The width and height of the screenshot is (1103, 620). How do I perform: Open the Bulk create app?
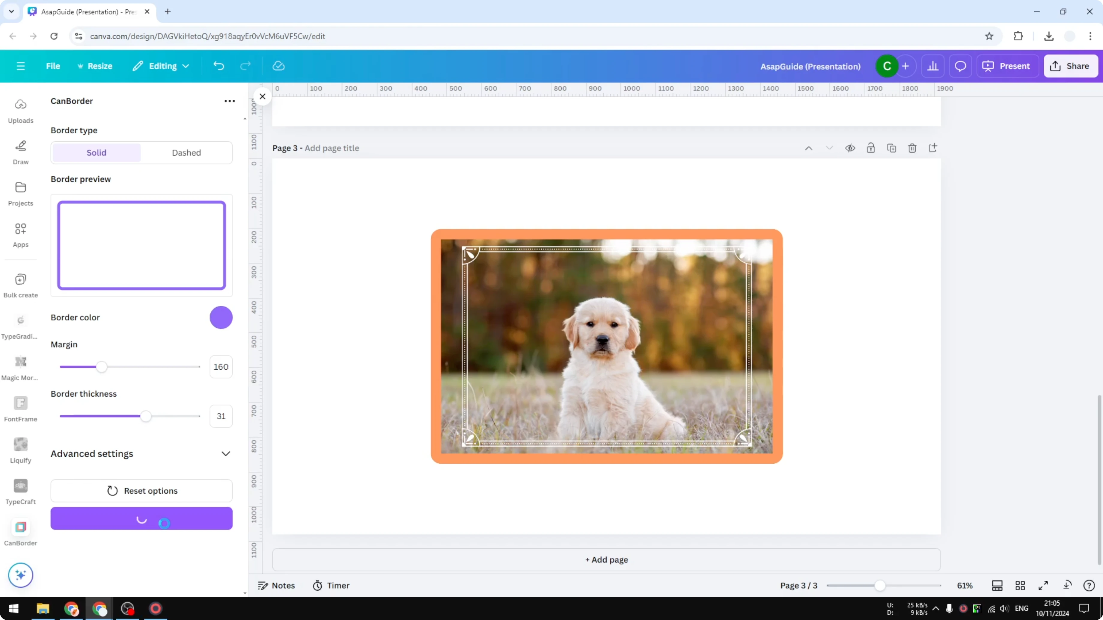click(x=21, y=284)
